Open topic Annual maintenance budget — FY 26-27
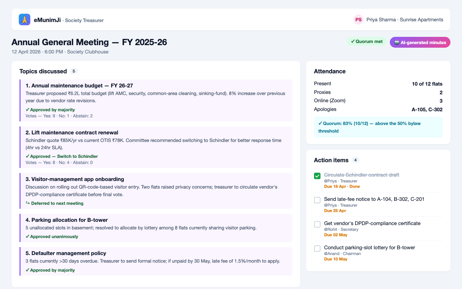This screenshot has width=462, height=289. pos(156,100)
